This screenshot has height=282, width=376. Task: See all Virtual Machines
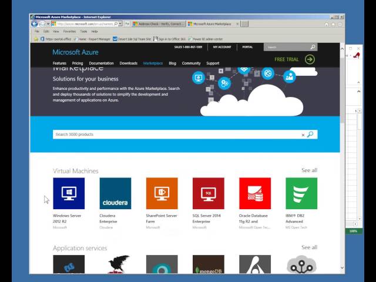click(x=310, y=170)
